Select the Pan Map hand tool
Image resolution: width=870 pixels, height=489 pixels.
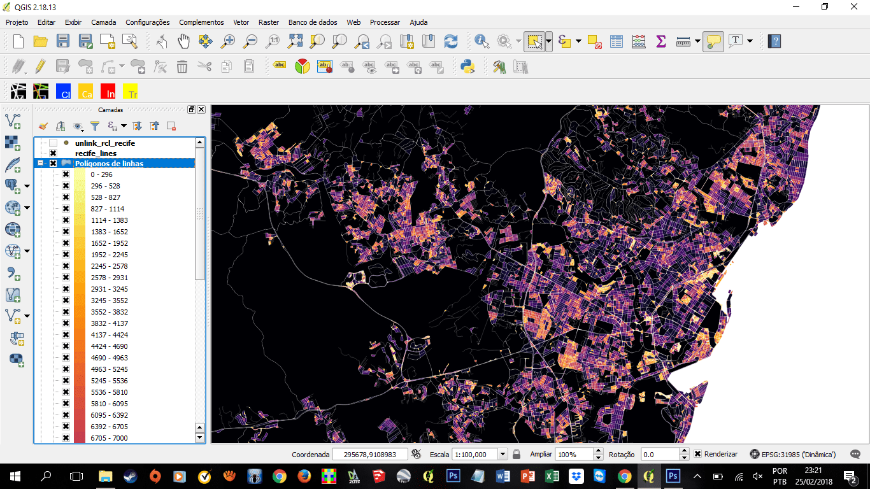point(183,39)
